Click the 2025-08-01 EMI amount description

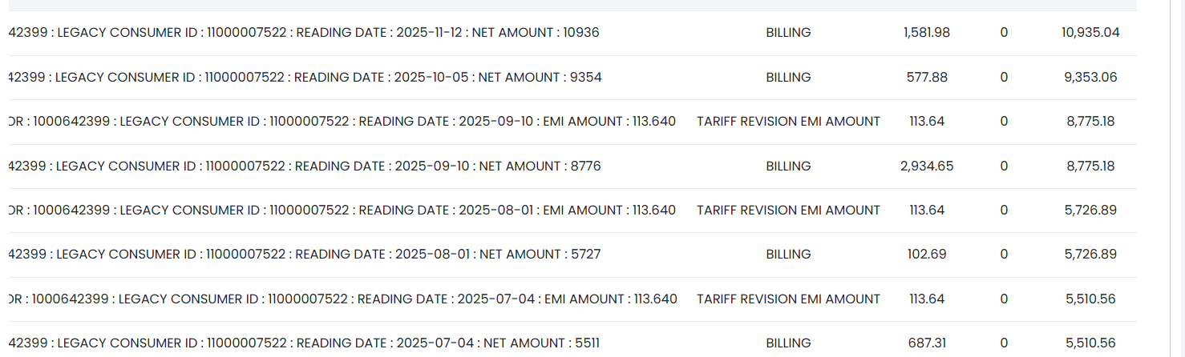pyautogui.click(x=342, y=211)
